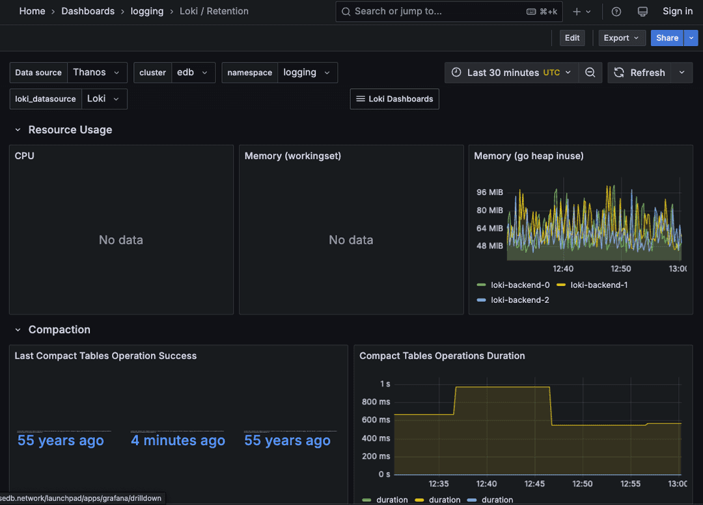703x505 pixels.
Task: Click the Sign in button
Action: [677, 11]
